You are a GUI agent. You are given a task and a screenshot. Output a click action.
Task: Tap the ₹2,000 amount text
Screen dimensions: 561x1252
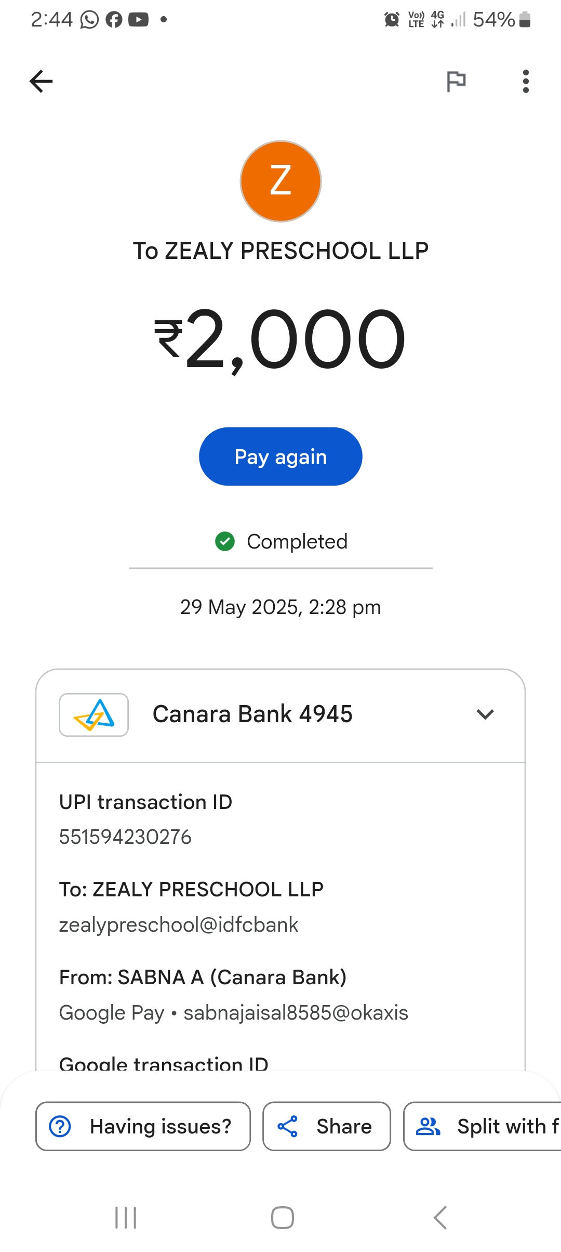point(280,339)
